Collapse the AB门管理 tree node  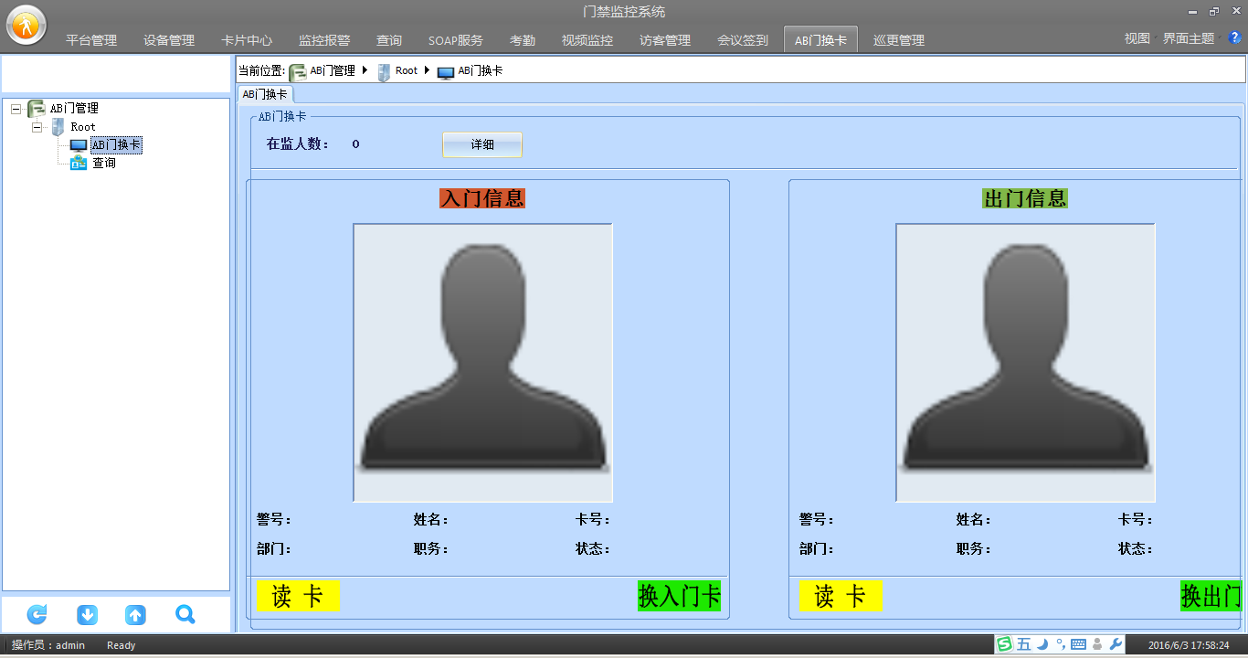point(16,109)
